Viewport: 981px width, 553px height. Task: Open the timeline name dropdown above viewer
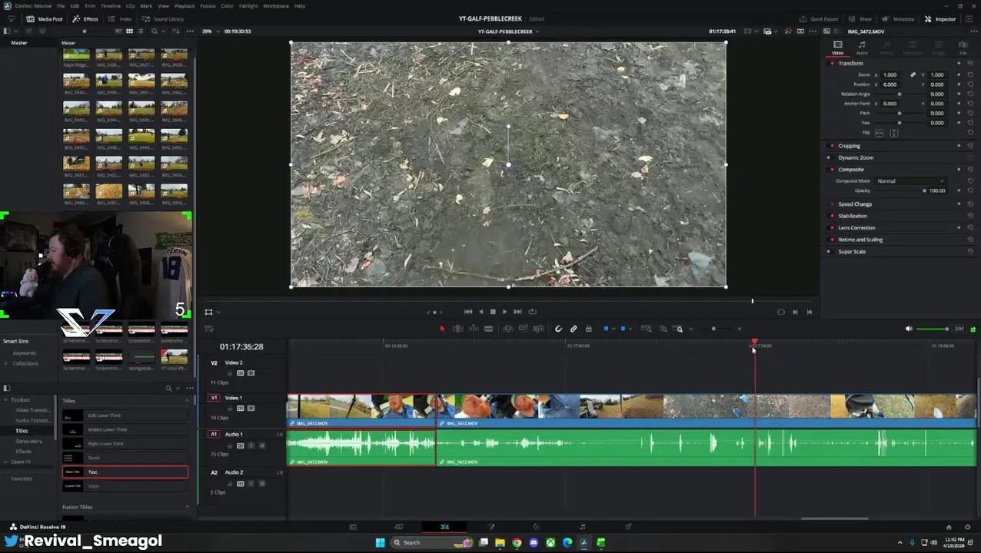tap(508, 31)
